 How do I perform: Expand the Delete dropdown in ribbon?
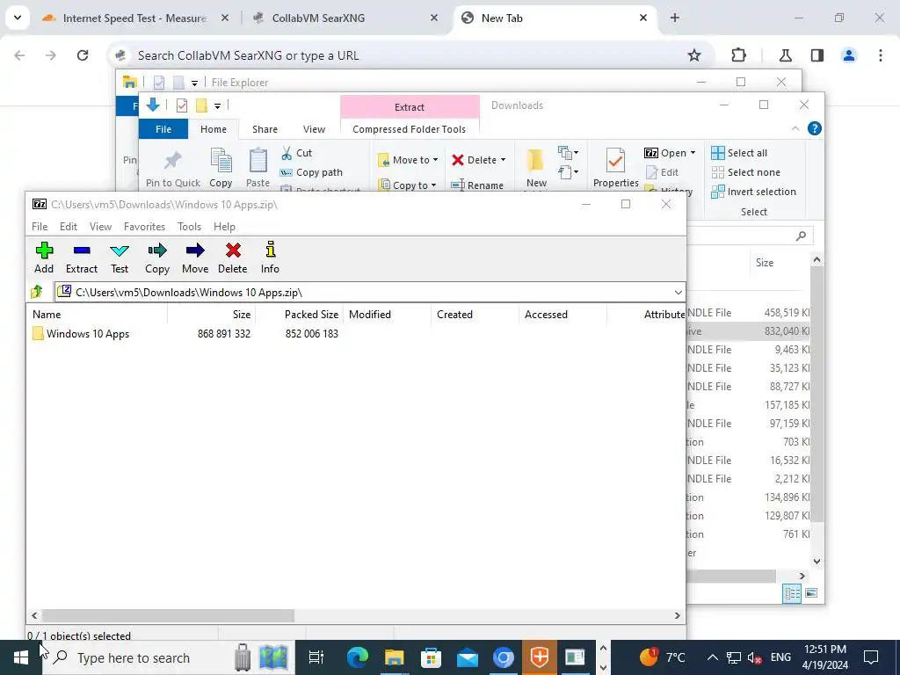point(503,160)
